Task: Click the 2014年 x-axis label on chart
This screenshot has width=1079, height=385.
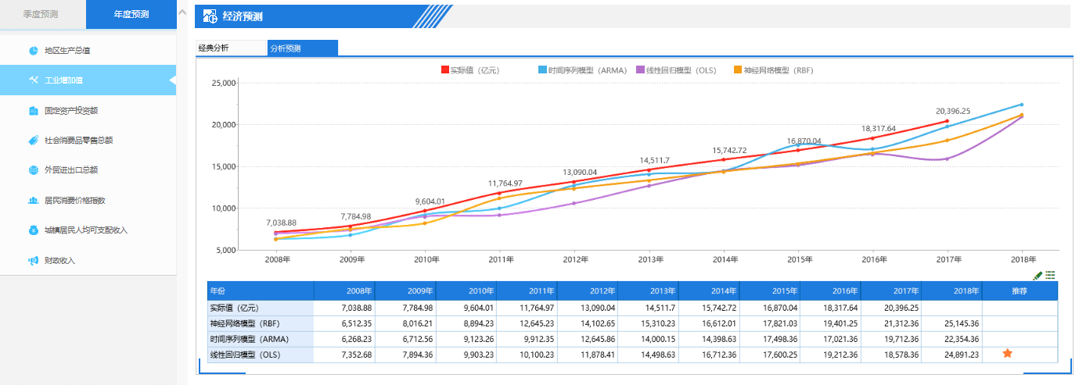Action: point(724,259)
